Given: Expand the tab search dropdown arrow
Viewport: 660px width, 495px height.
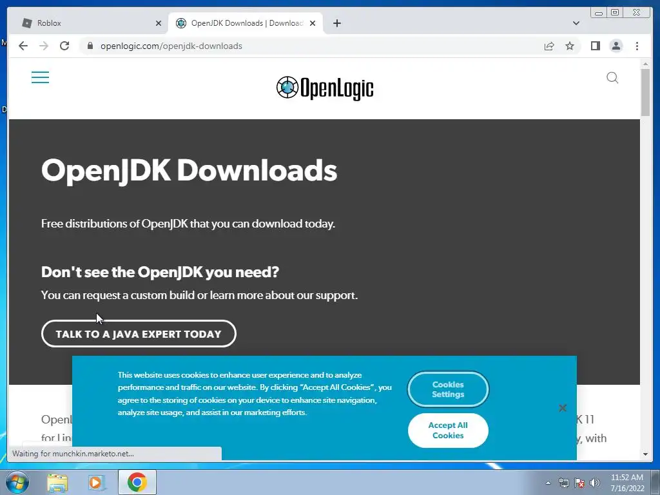Looking at the screenshot, I should click(576, 23).
